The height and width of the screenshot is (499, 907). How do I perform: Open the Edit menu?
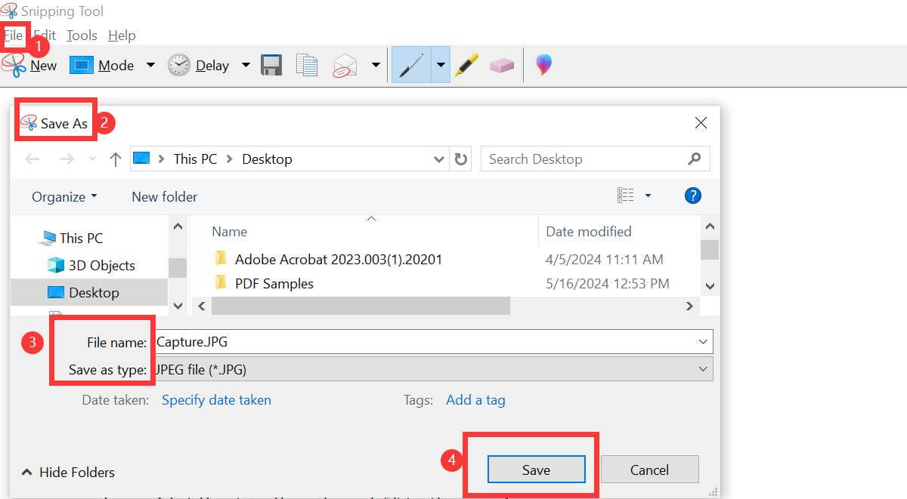[x=45, y=35]
